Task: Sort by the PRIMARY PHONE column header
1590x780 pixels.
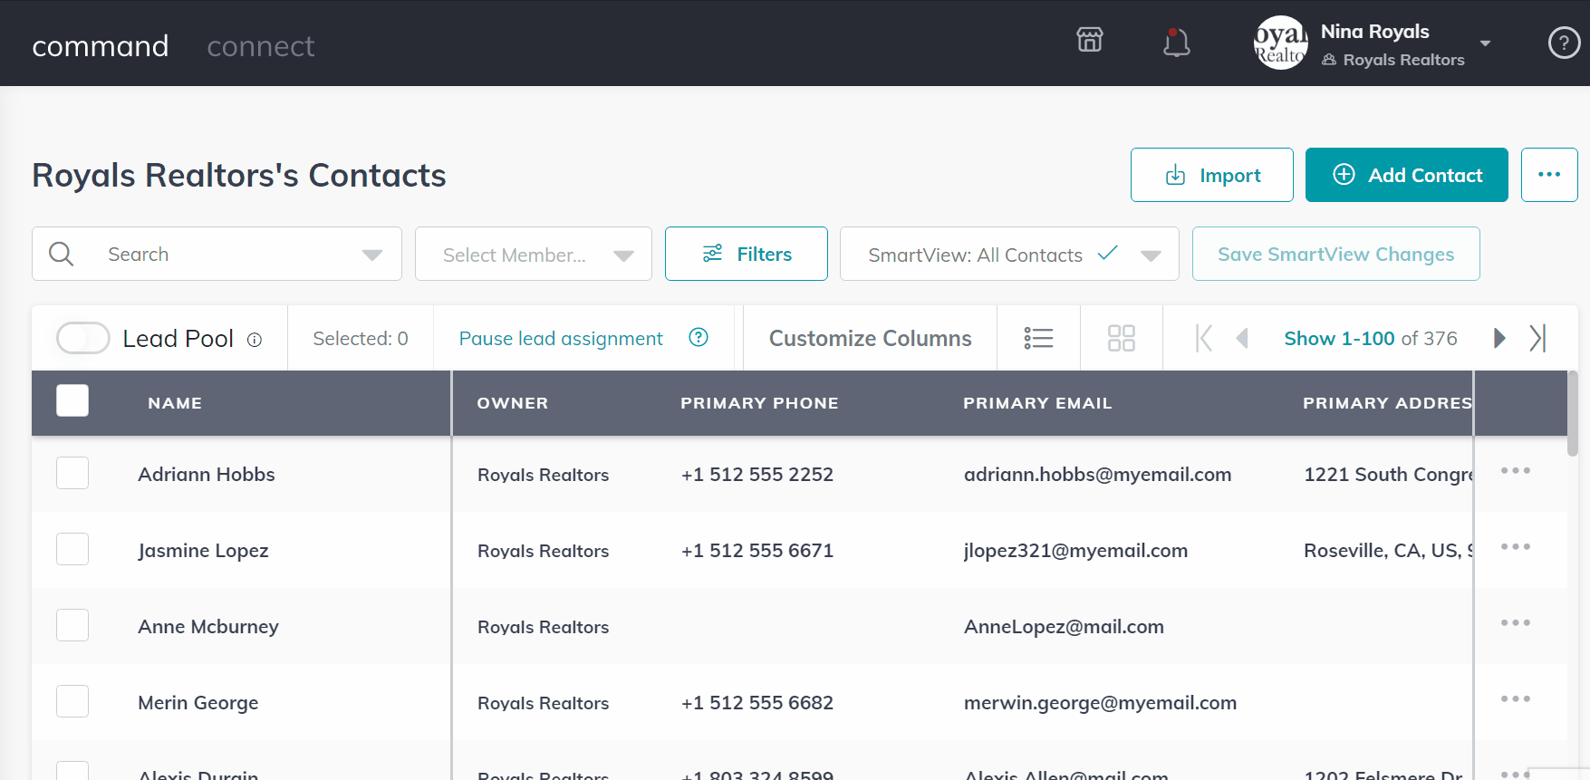Action: pos(759,403)
